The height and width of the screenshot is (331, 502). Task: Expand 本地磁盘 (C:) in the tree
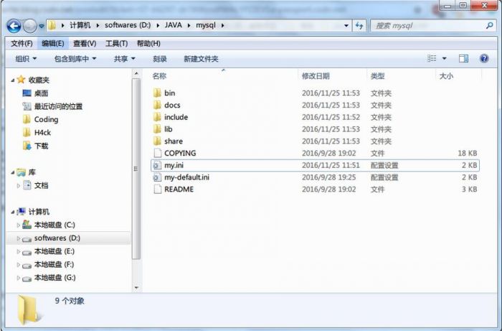[19, 225]
